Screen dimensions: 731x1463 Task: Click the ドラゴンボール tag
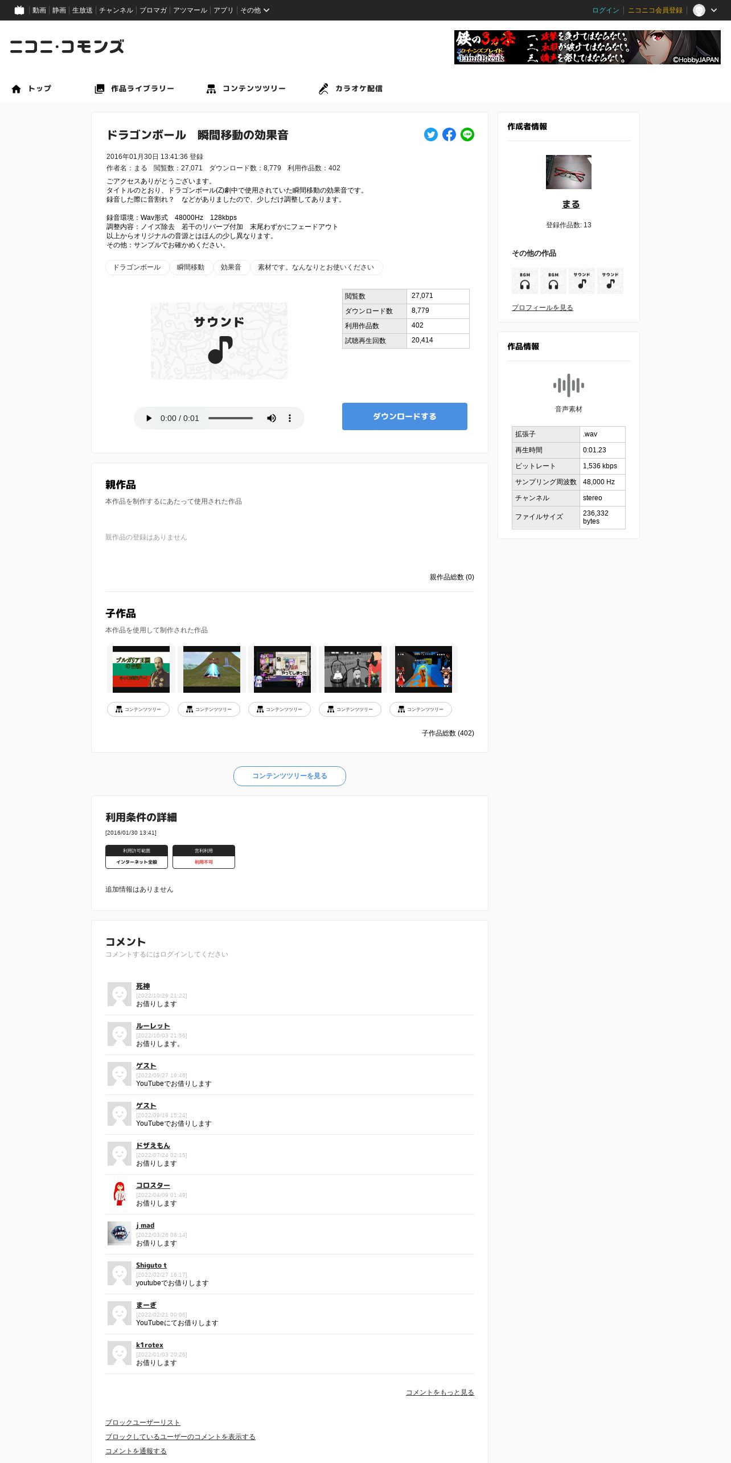pos(137,267)
